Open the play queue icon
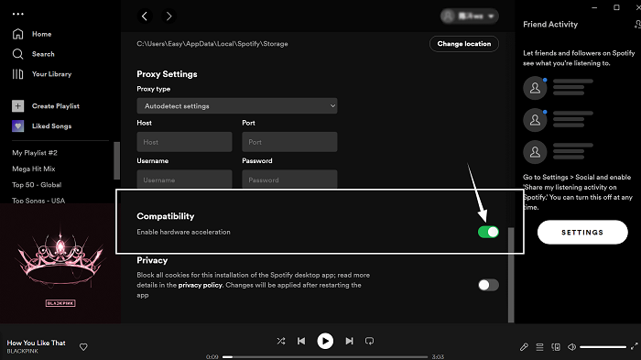 click(539, 347)
